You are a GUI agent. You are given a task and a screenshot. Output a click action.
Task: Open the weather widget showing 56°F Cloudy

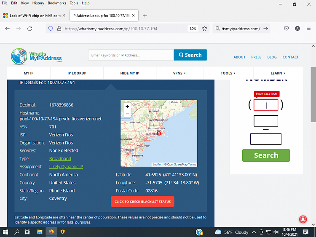[232, 232]
